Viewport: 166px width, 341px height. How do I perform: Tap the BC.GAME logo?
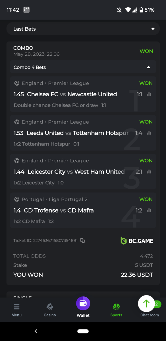[137, 241]
